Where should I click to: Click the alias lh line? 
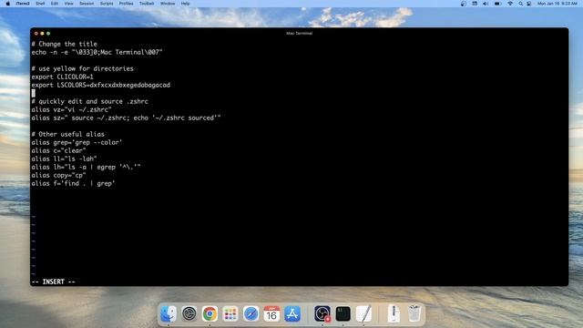tap(87, 167)
